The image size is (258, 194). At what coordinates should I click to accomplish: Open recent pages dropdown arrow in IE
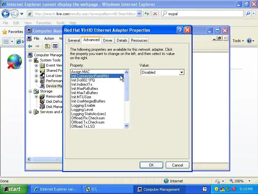[22, 14]
